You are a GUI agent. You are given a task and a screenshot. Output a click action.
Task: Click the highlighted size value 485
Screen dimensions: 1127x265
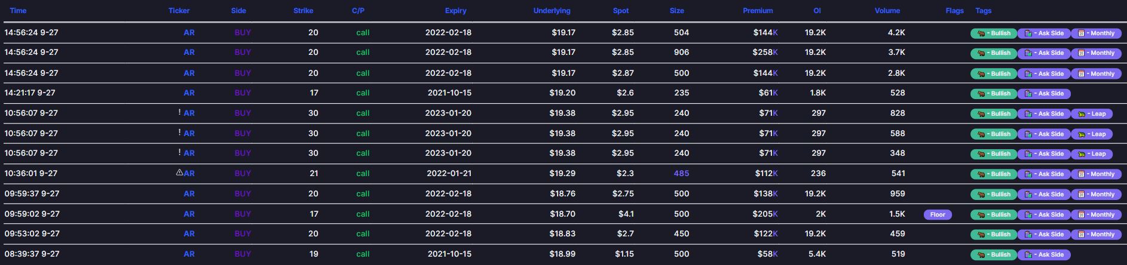681,173
